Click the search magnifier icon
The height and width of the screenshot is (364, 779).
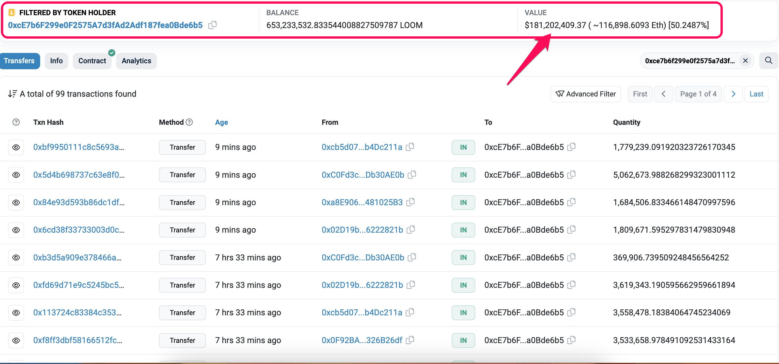tap(768, 60)
